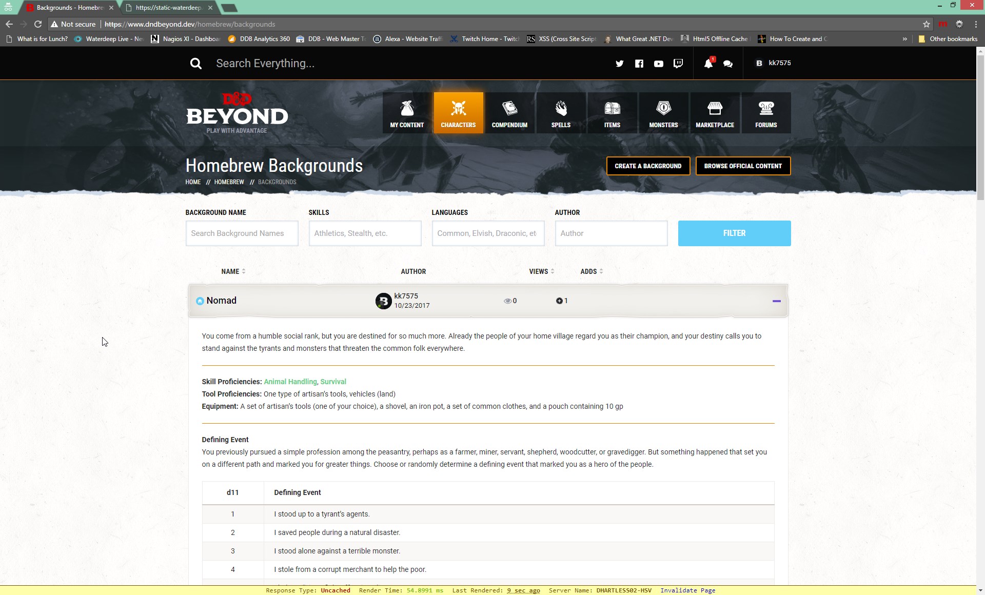This screenshot has width=985, height=595.
Task: Click the page vertical scrollbar thumb
Action: pos(980,127)
